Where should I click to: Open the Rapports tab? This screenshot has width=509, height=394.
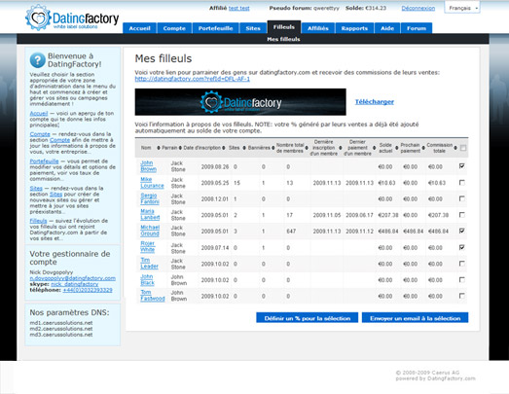click(x=354, y=28)
